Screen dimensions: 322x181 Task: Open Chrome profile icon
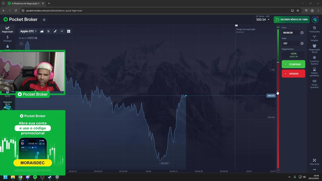(312, 11)
